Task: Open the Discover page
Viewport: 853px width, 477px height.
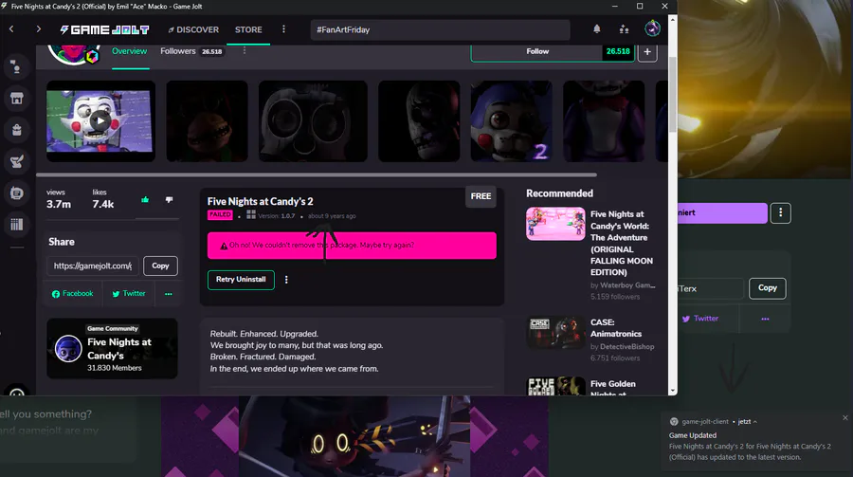Action: [193, 29]
